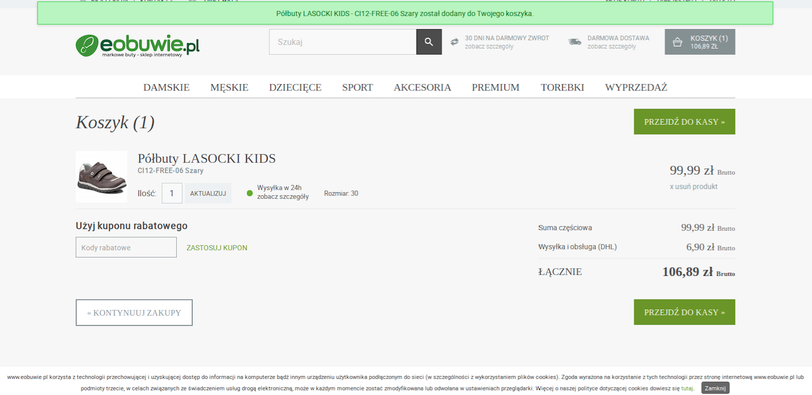Open the DAMSKIE menu category

pyautogui.click(x=166, y=87)
